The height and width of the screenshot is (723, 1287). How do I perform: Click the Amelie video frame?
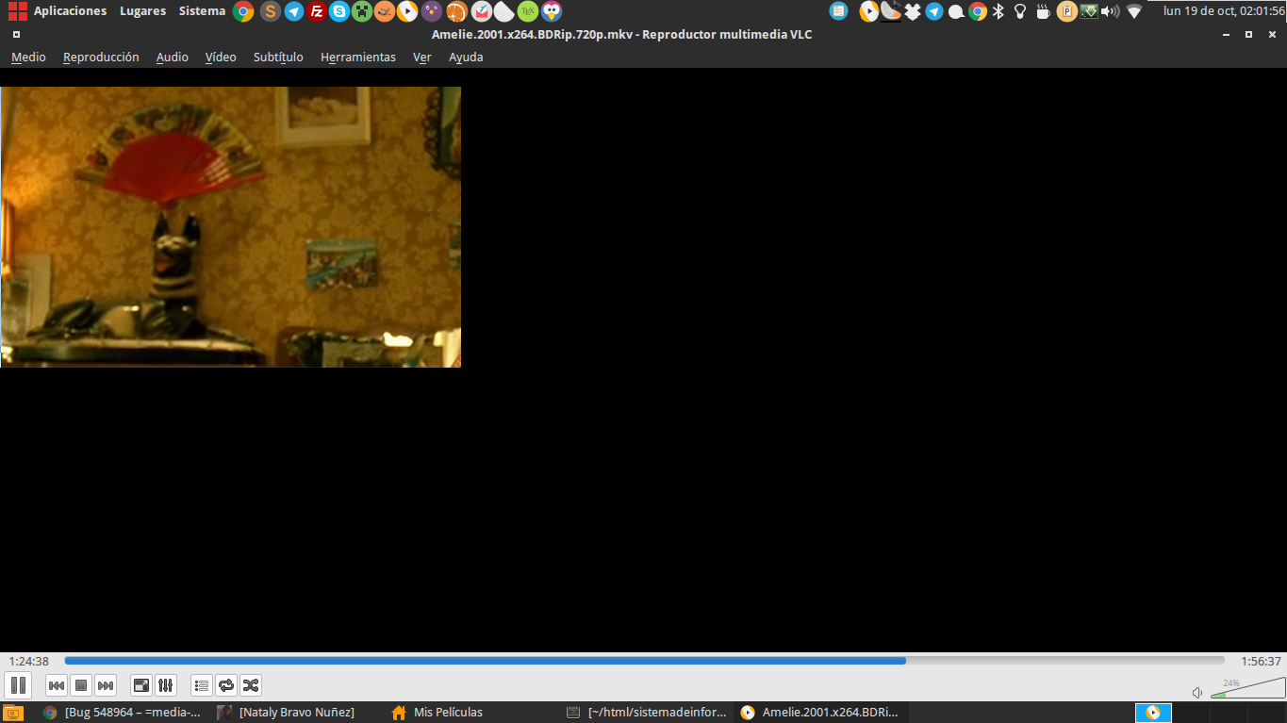pyautogui.click(x=230, y=226)
